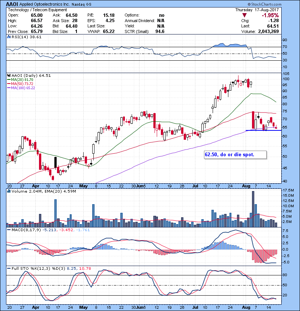Click the bar icon beside the Volume label
This screenshot has height=311, width=300.
coord(9,191)
